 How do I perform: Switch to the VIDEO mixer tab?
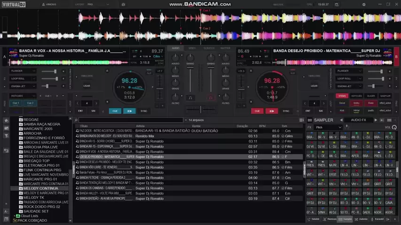click(x=192, y=48)
